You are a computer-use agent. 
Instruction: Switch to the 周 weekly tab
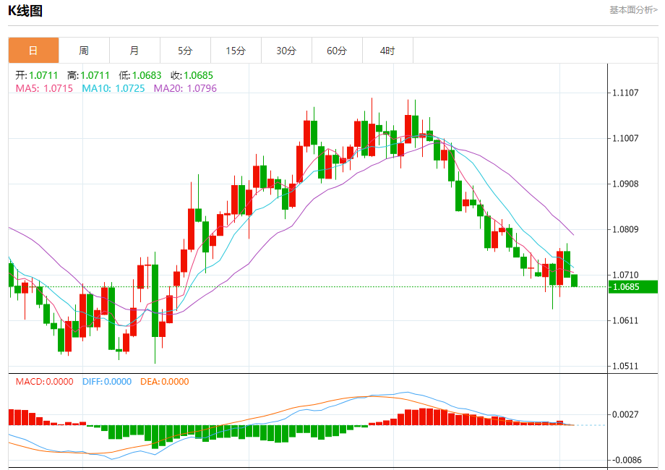click(x=84, y=51)
